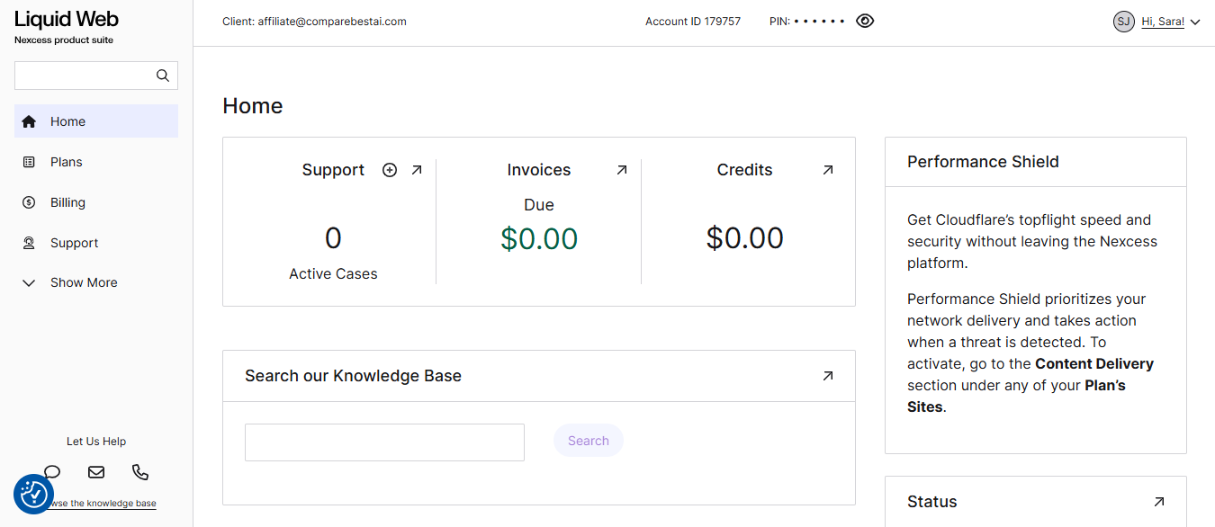Click the Liquid Web logo
This screenshot has height=527, width=1215.
click(x=67, y=19)
